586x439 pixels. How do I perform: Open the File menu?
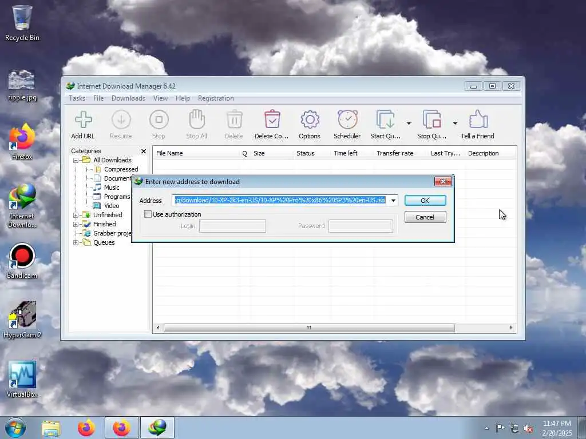click(98, 98)
